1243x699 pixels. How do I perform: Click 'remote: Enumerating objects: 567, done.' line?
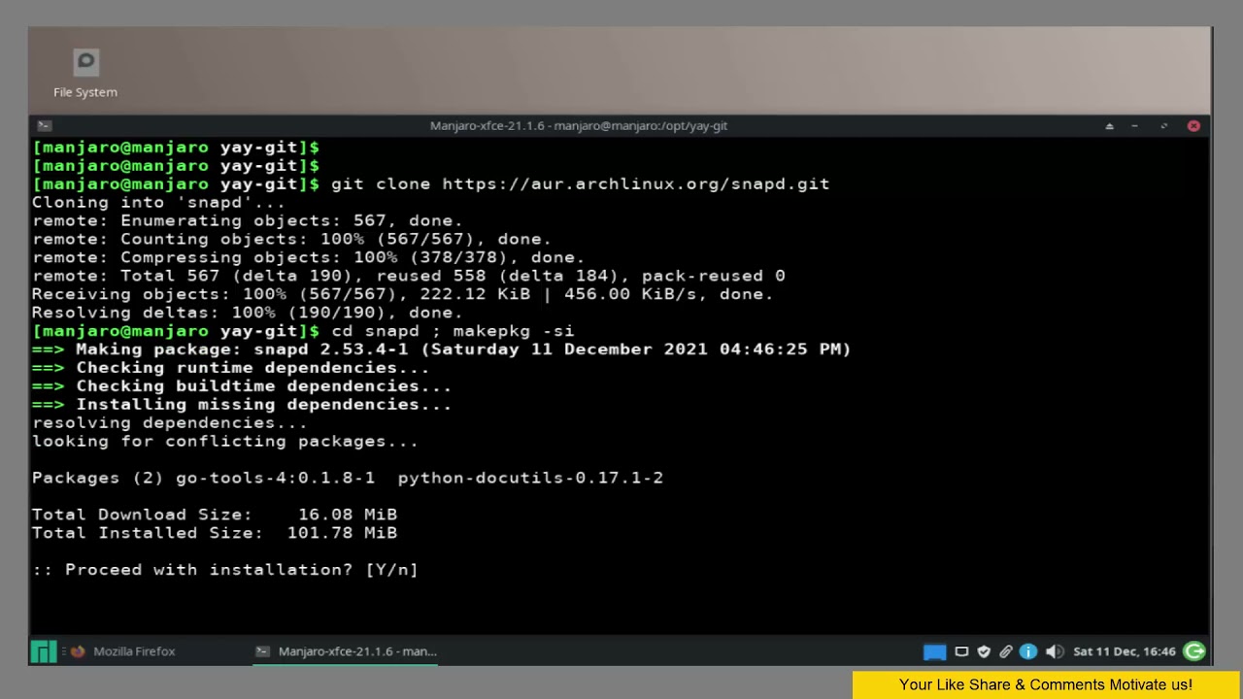point(248,220)
